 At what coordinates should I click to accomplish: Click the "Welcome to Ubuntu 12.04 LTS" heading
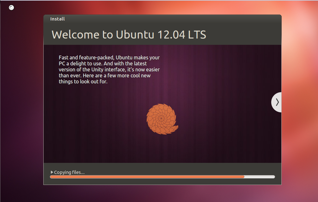[129, 35]
